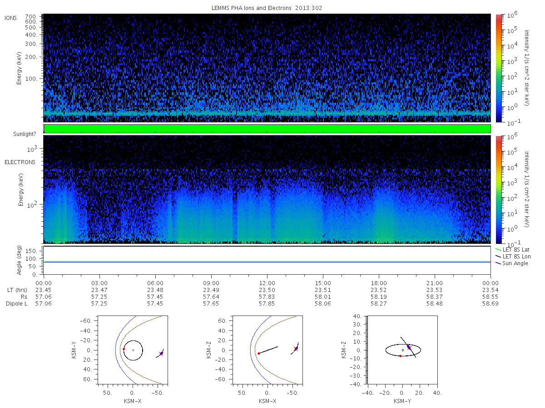
Task: Select the LET BS Lon legend entry
Action: tap(512, 257)
